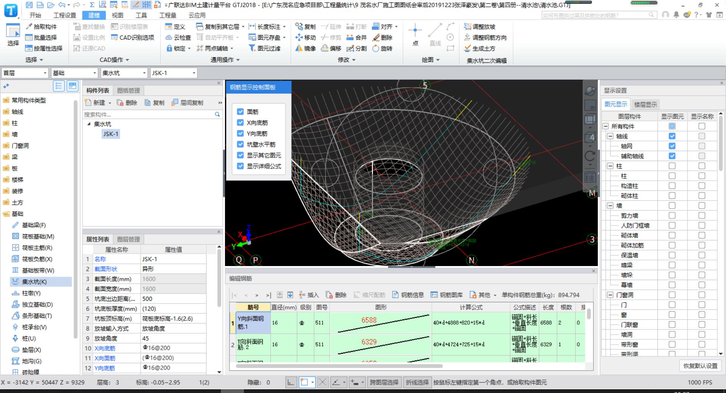The width and height of the screenshot is (726, 393).
Task: Click 删除 in the 修改 ribbon group
Action: 383,37
